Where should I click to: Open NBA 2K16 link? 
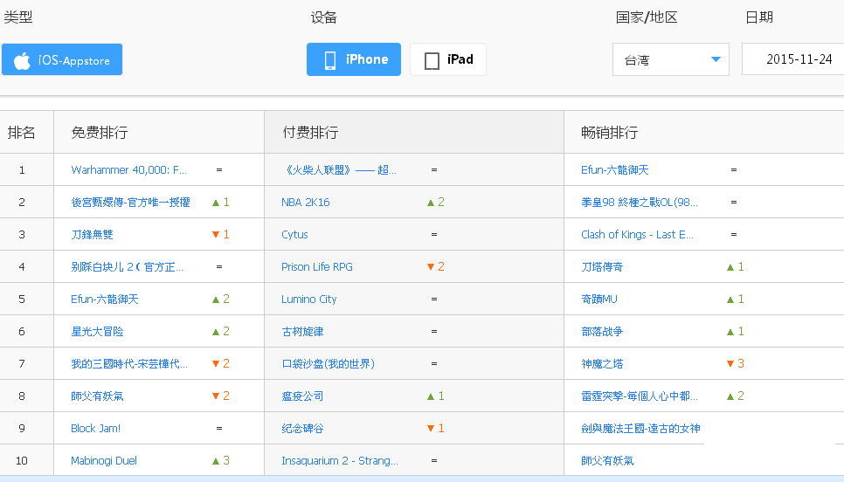tap(305, 203)
